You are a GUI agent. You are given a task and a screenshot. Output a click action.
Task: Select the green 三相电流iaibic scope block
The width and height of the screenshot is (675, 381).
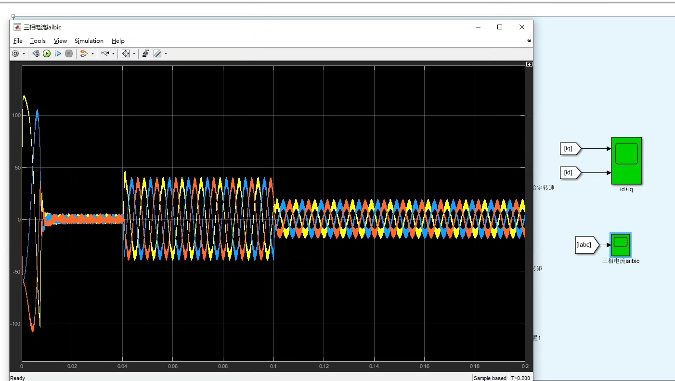click(x=621, y=245)
